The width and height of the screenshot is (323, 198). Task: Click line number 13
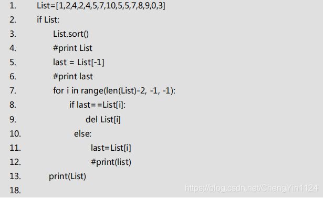coord(15,176)
